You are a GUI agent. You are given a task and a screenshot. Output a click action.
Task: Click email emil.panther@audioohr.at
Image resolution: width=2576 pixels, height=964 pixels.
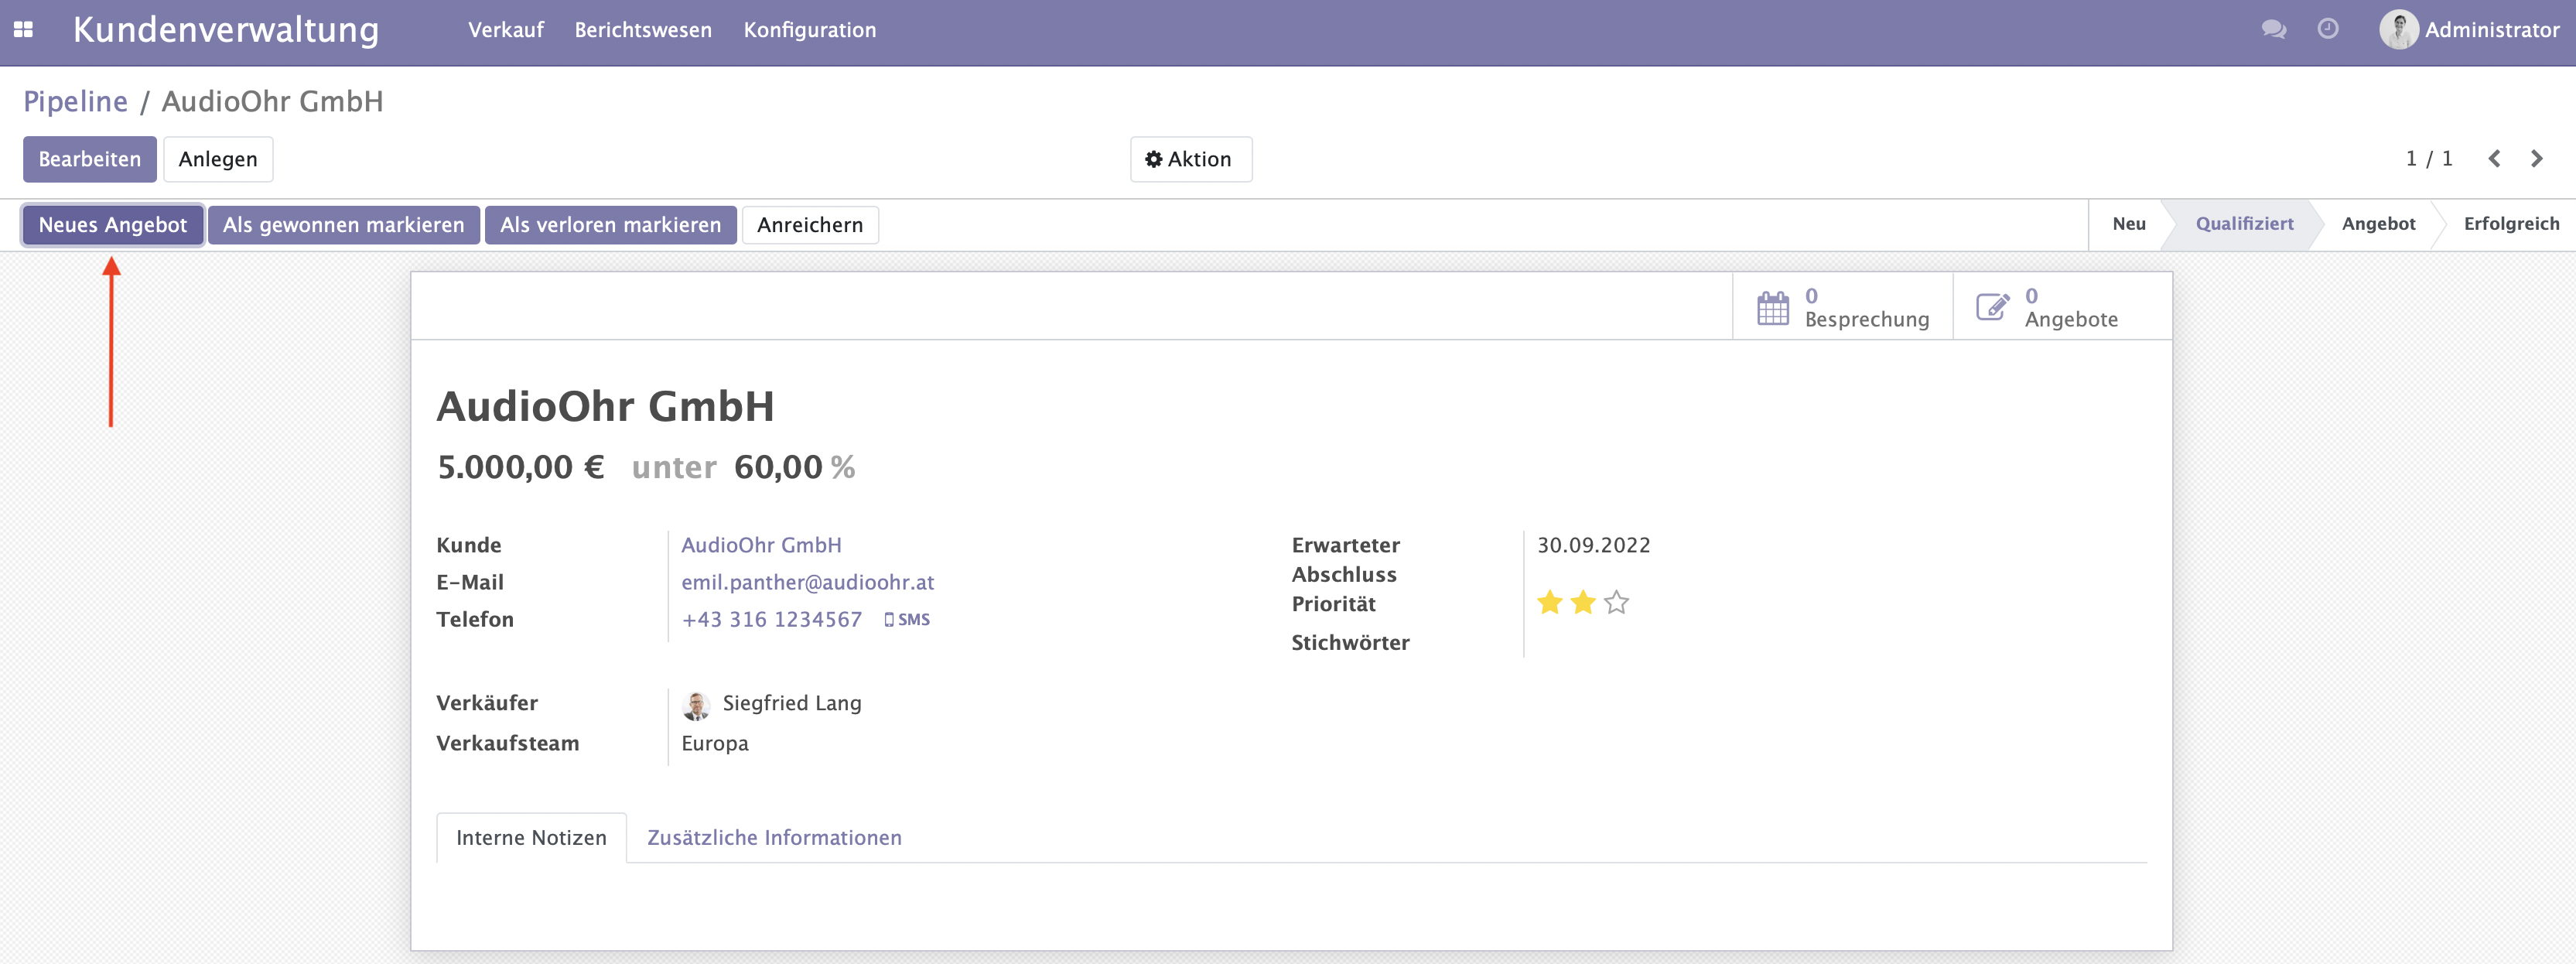[807, 582]
